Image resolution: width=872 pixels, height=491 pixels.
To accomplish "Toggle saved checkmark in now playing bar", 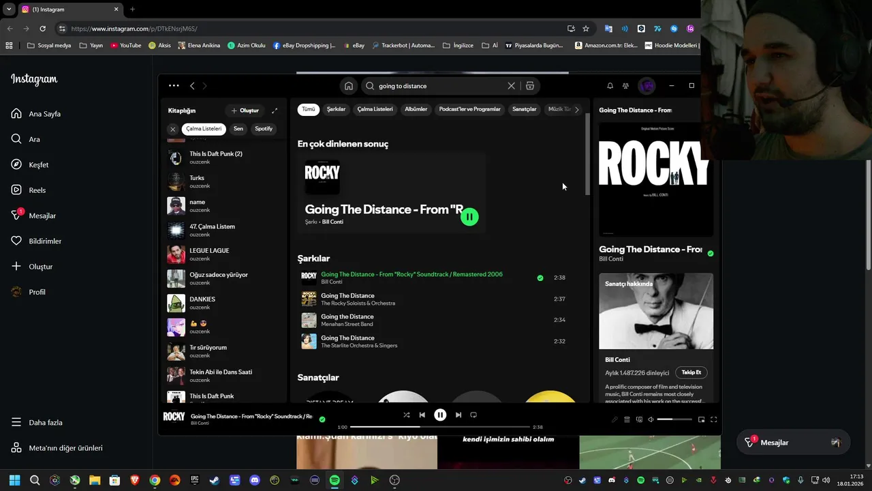I will [322, 419].
